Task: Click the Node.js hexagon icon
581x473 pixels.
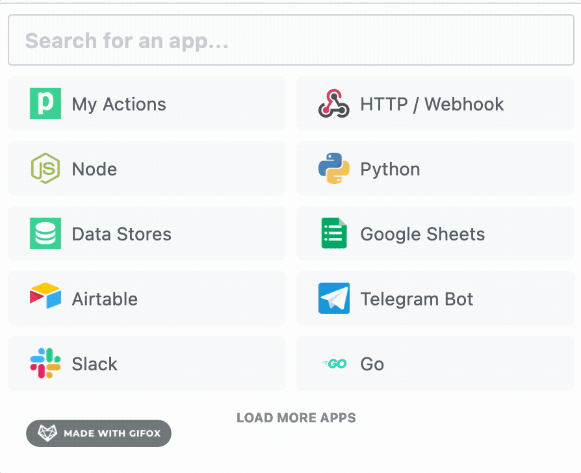Action: [x=45, y=168]
